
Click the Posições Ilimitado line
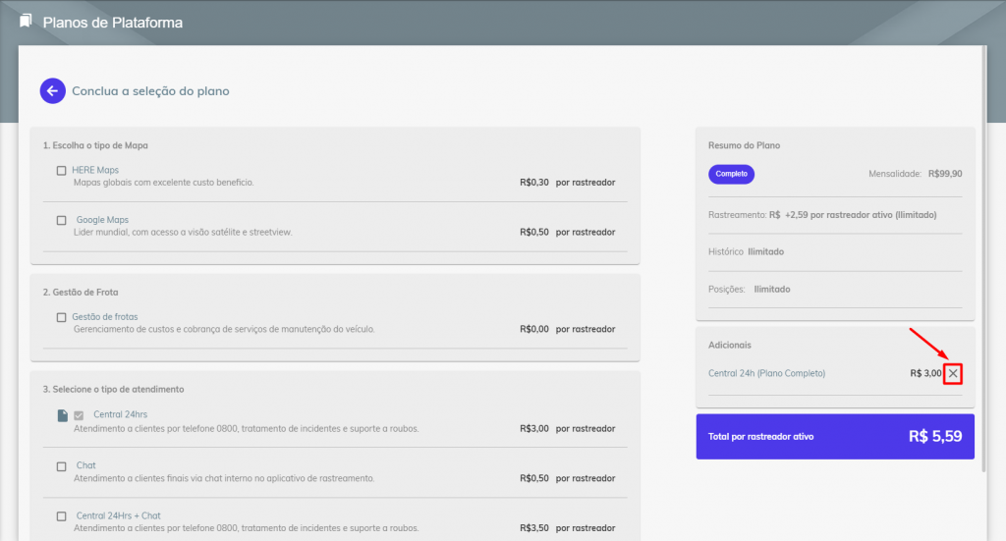pos(750,289)
